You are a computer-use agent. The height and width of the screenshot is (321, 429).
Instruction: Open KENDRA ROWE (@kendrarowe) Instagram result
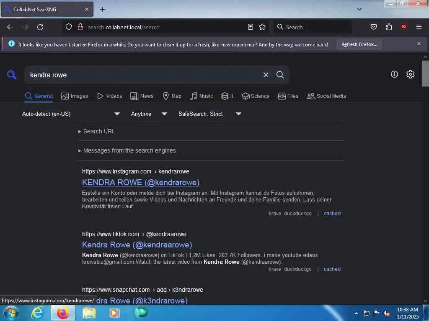141,182
